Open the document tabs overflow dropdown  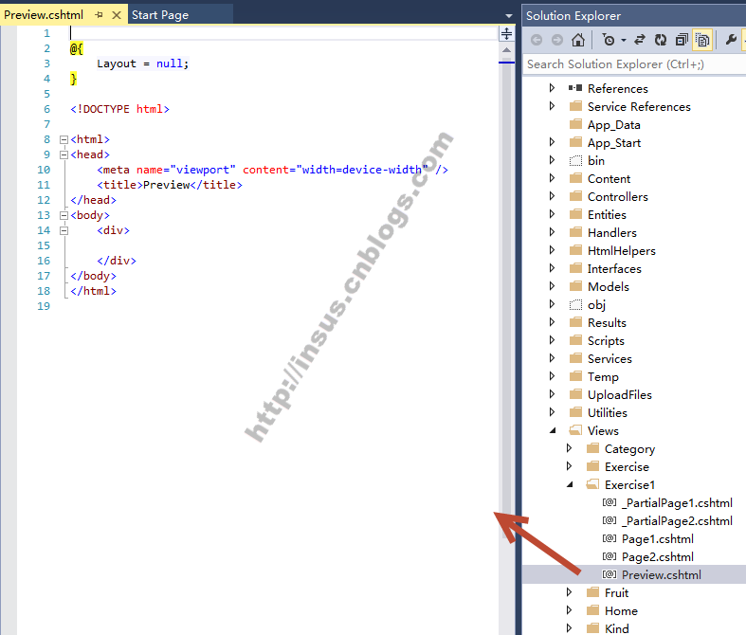(509, 16)
